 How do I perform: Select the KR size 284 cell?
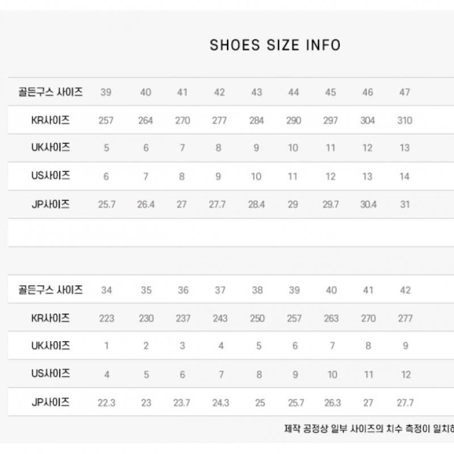pos(257,120)
